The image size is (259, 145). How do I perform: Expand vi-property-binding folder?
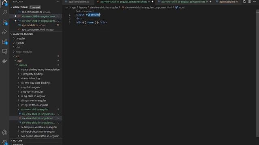[32, 74]
